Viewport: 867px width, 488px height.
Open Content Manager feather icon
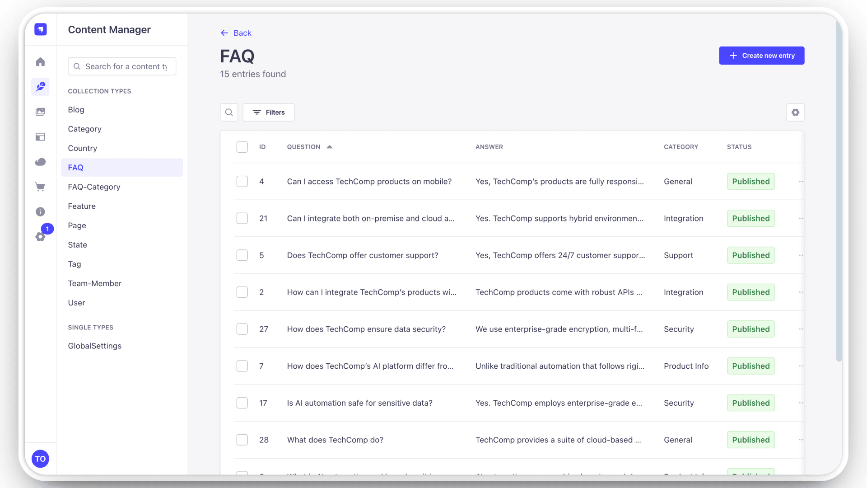41,86
